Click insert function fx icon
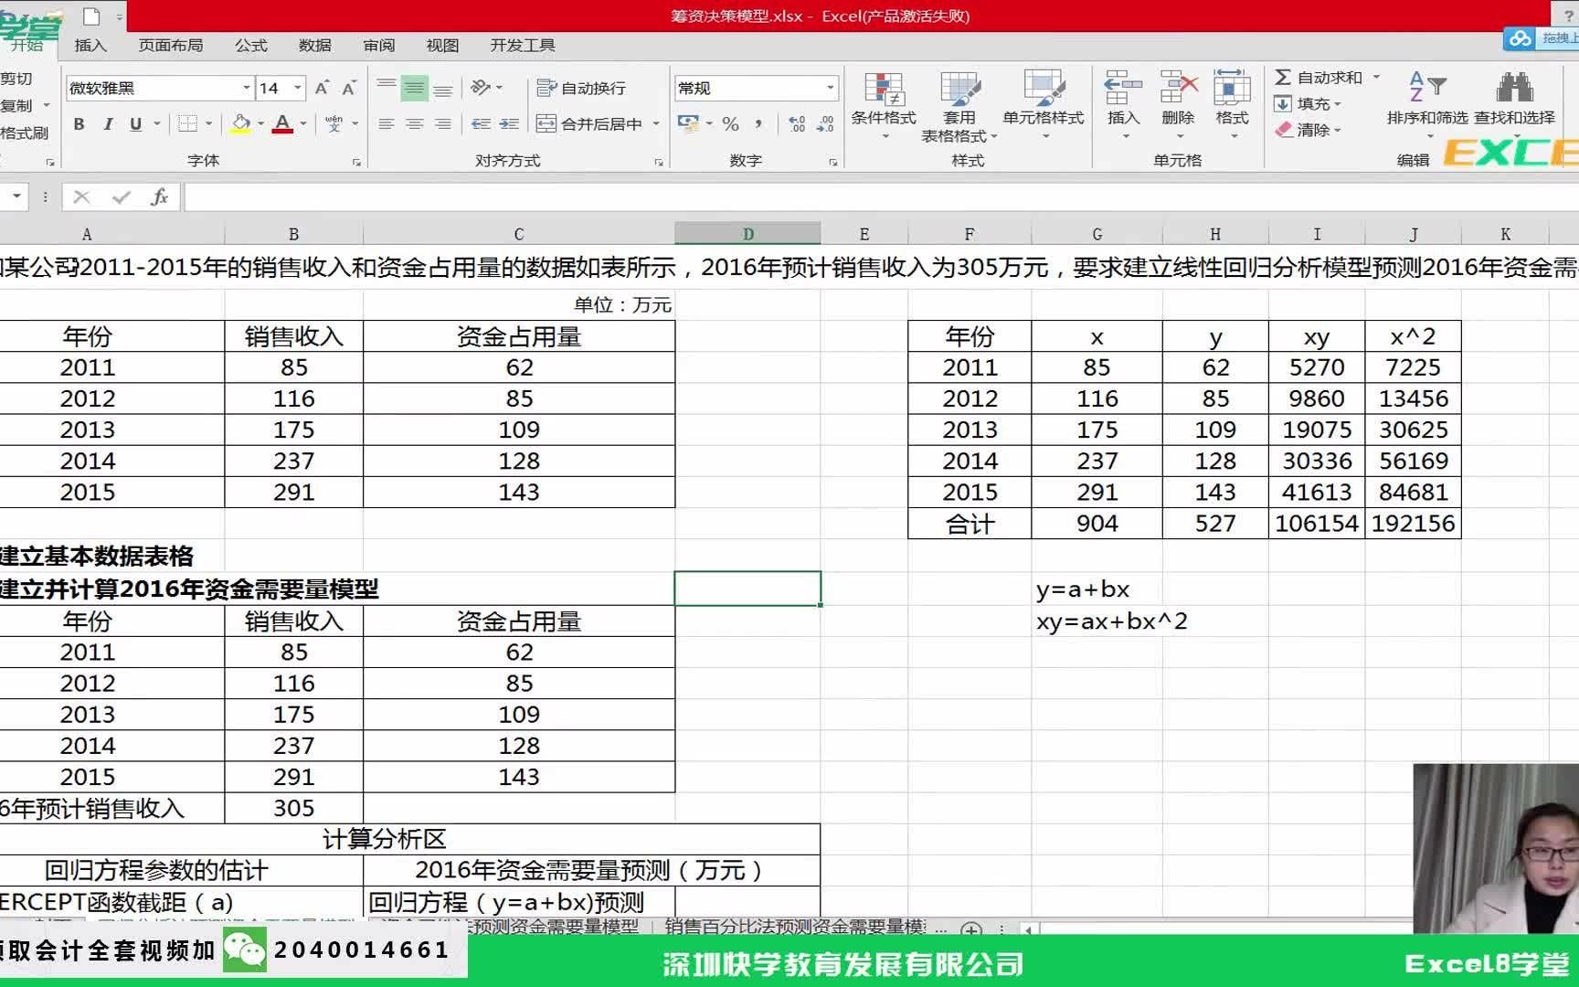The width and height of the screenshot is (1579, 987). [x=159, y=196]
